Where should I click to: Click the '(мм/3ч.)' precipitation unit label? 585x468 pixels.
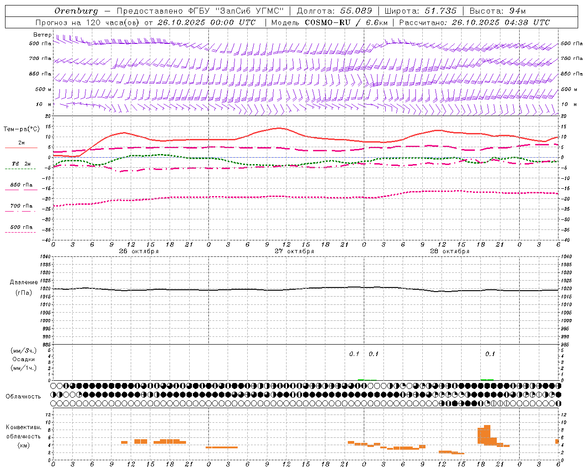pos(24,351)
